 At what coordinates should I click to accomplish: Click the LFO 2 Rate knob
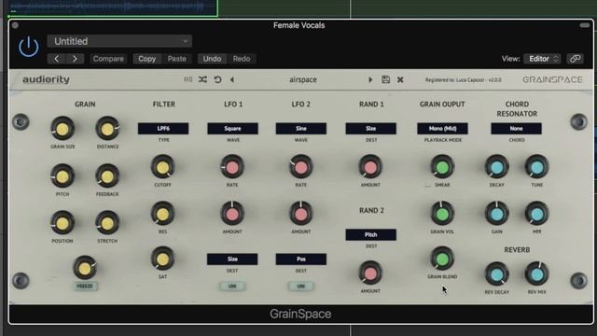[x=300, y=167]
